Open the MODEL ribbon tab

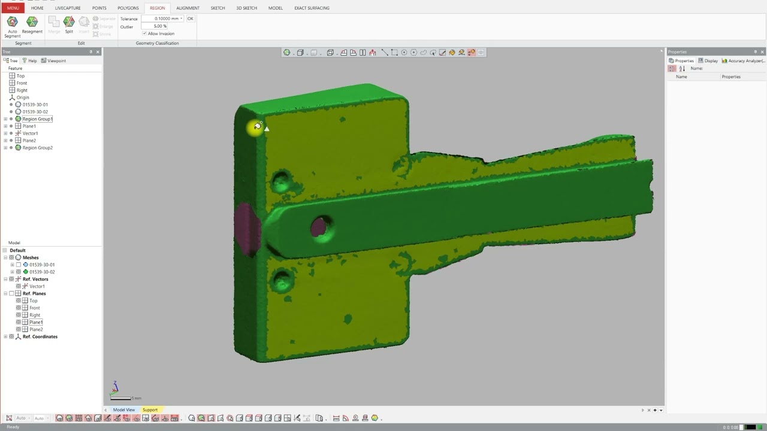click(x=276, y=8)
